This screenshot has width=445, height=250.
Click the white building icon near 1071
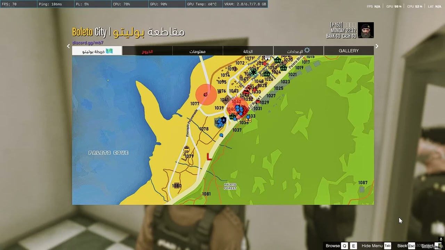[x=267, y=58]
